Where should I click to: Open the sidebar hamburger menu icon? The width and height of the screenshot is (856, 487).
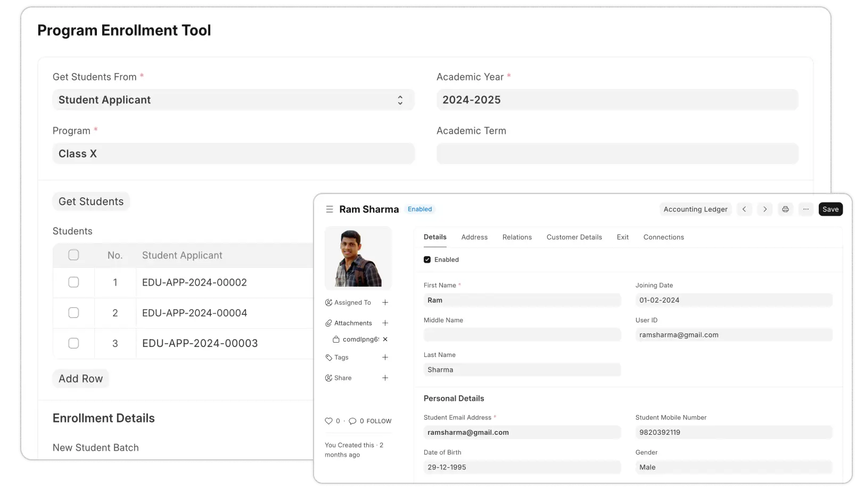point(330,209)
